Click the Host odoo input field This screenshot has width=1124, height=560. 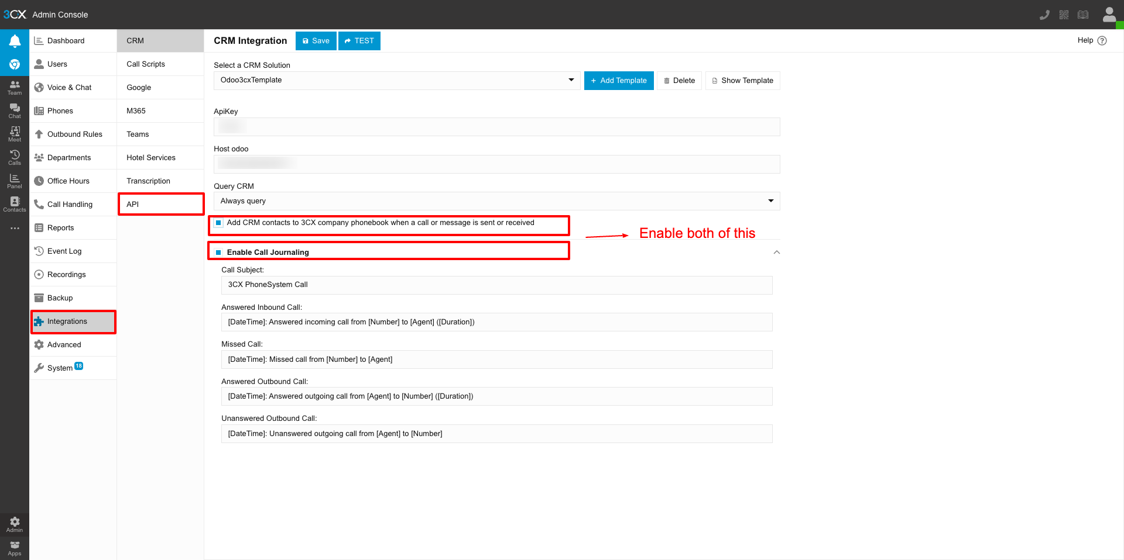[x=497, y=164]
